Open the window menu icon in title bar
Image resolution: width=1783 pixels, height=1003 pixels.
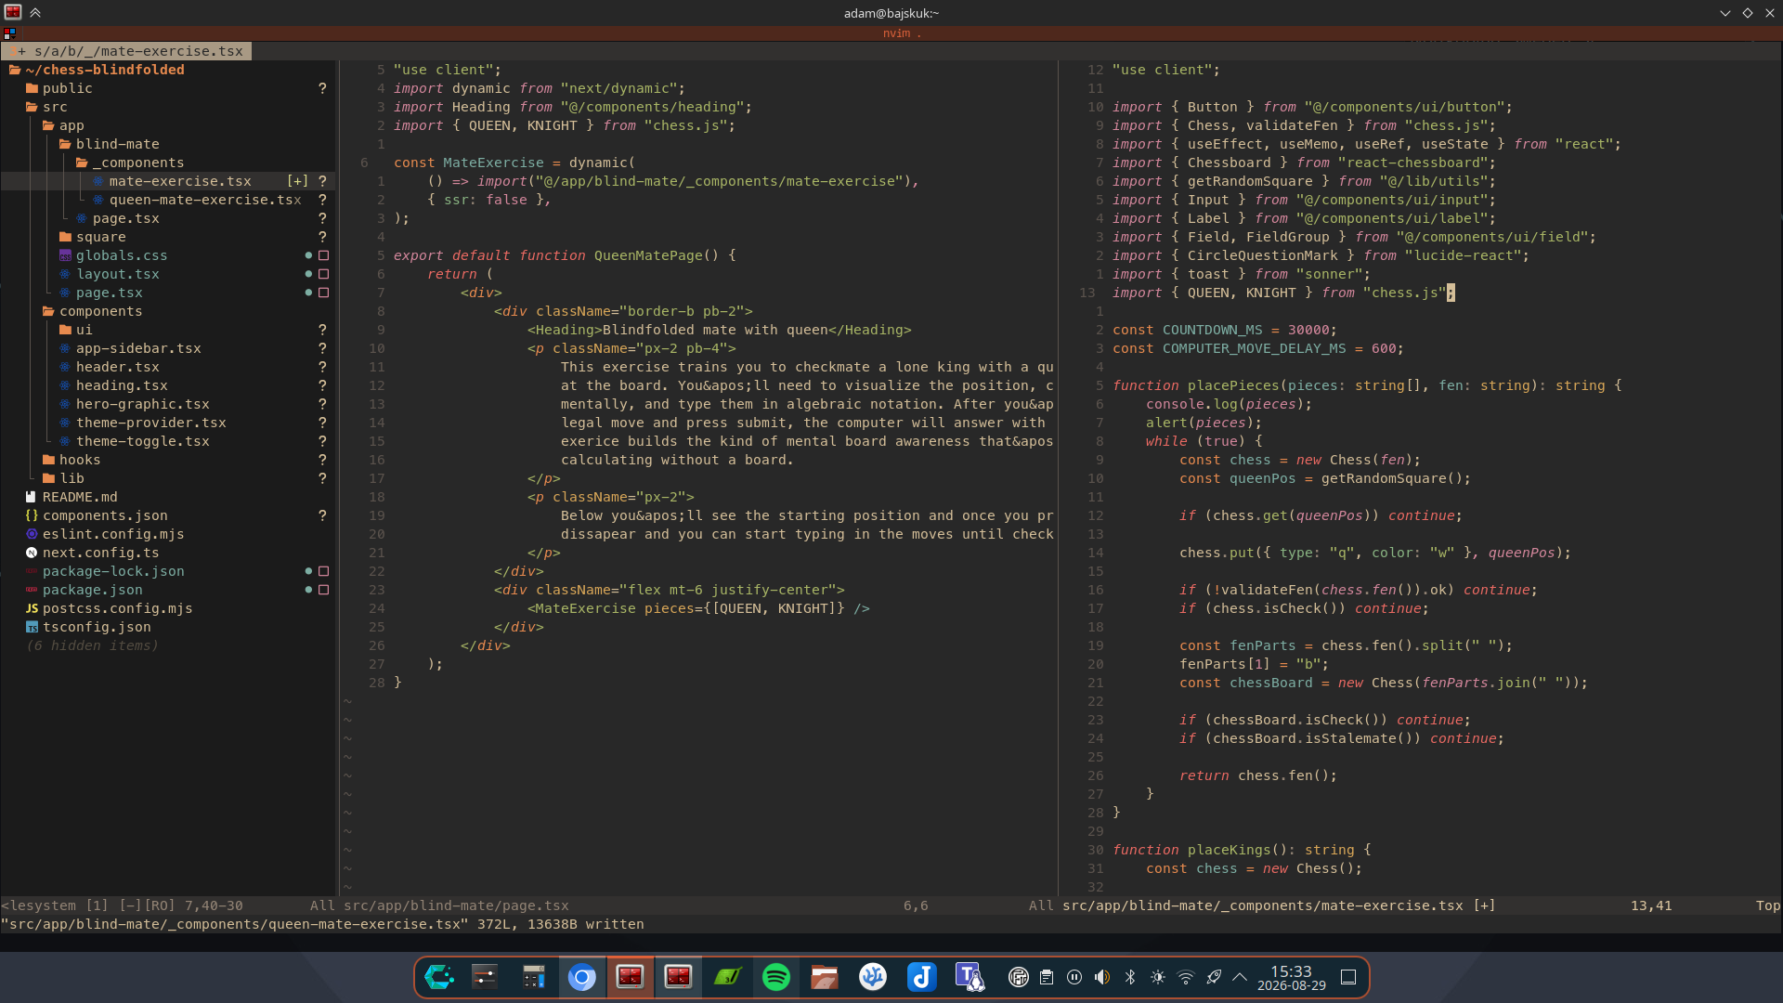click(13, 13)
